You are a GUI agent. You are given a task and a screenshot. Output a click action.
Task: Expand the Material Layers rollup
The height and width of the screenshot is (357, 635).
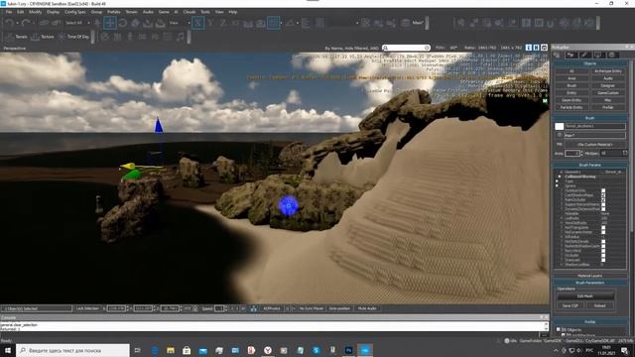(x=590, y=276)
